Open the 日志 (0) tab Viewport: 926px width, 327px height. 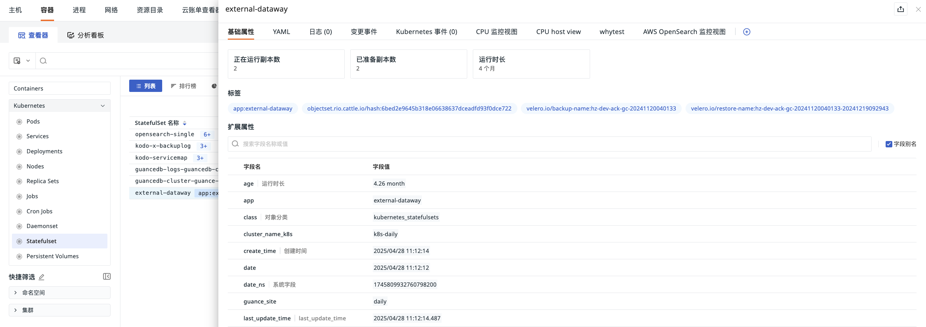[320, 32]
